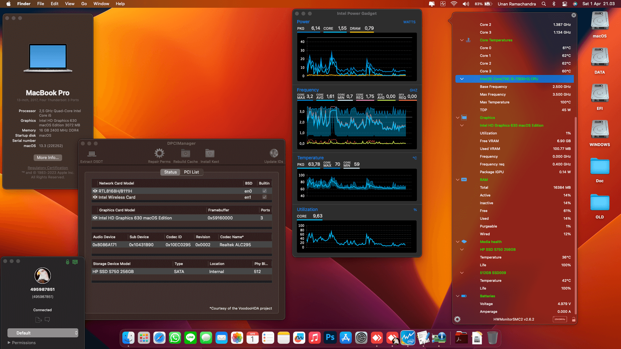Select Extract DSDT in DPCIManager

92,156
